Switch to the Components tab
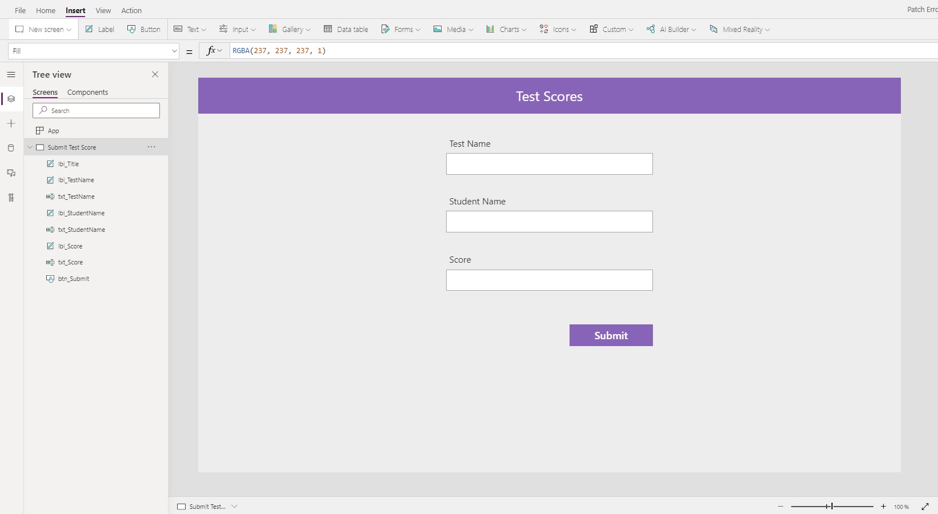 click(87, 92)
